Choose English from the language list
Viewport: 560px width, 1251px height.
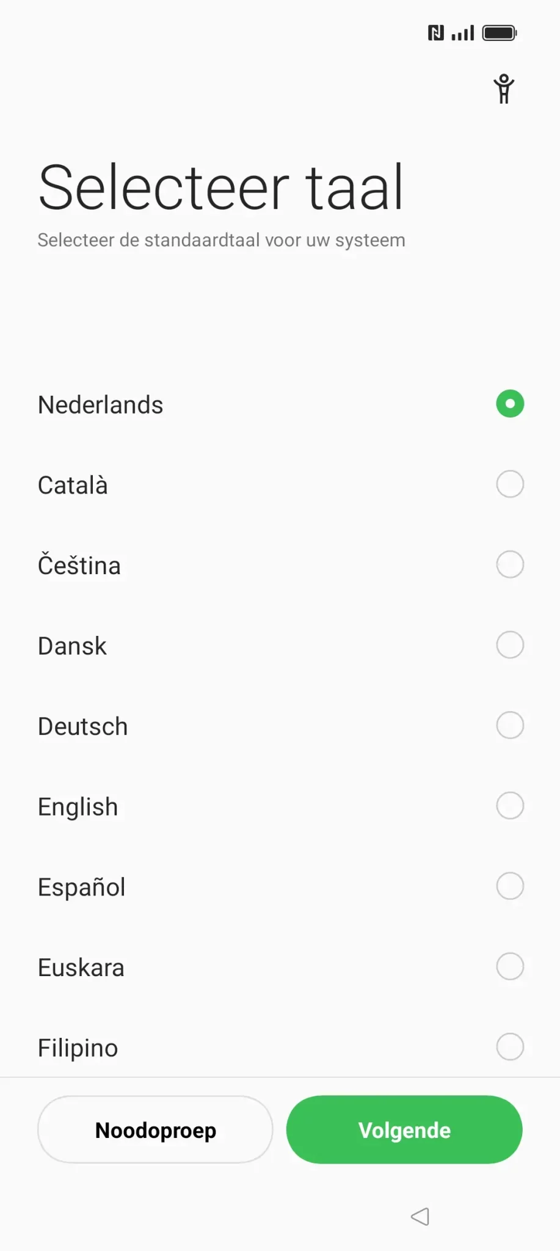coord(78,807)
